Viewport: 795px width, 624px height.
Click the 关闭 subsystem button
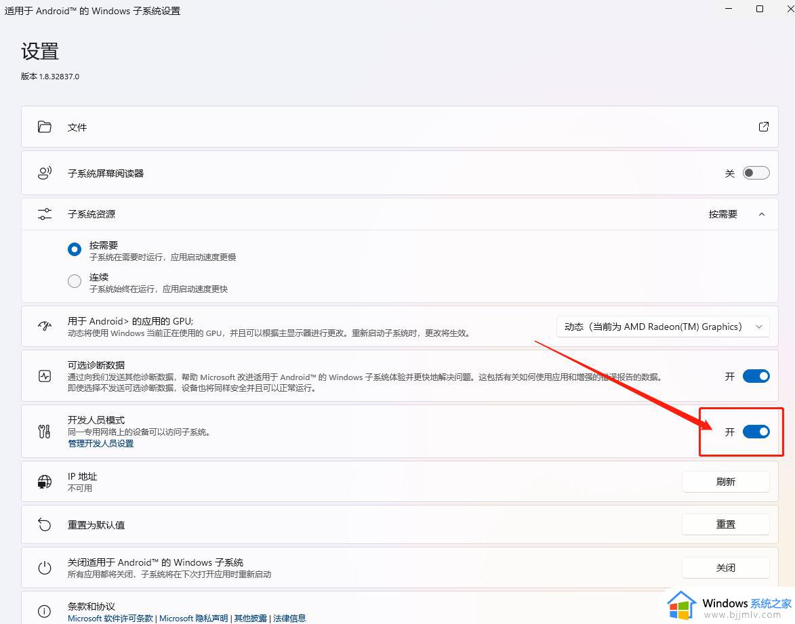[x=726, y=568]
